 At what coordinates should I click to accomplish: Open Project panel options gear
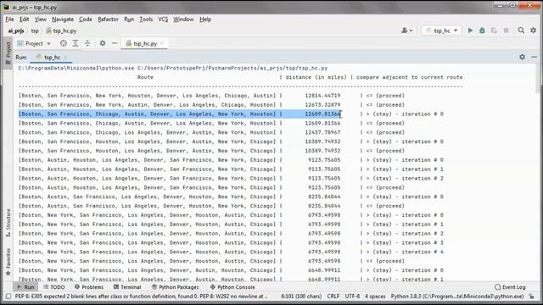pyautogui.click(x=102, y=43)
